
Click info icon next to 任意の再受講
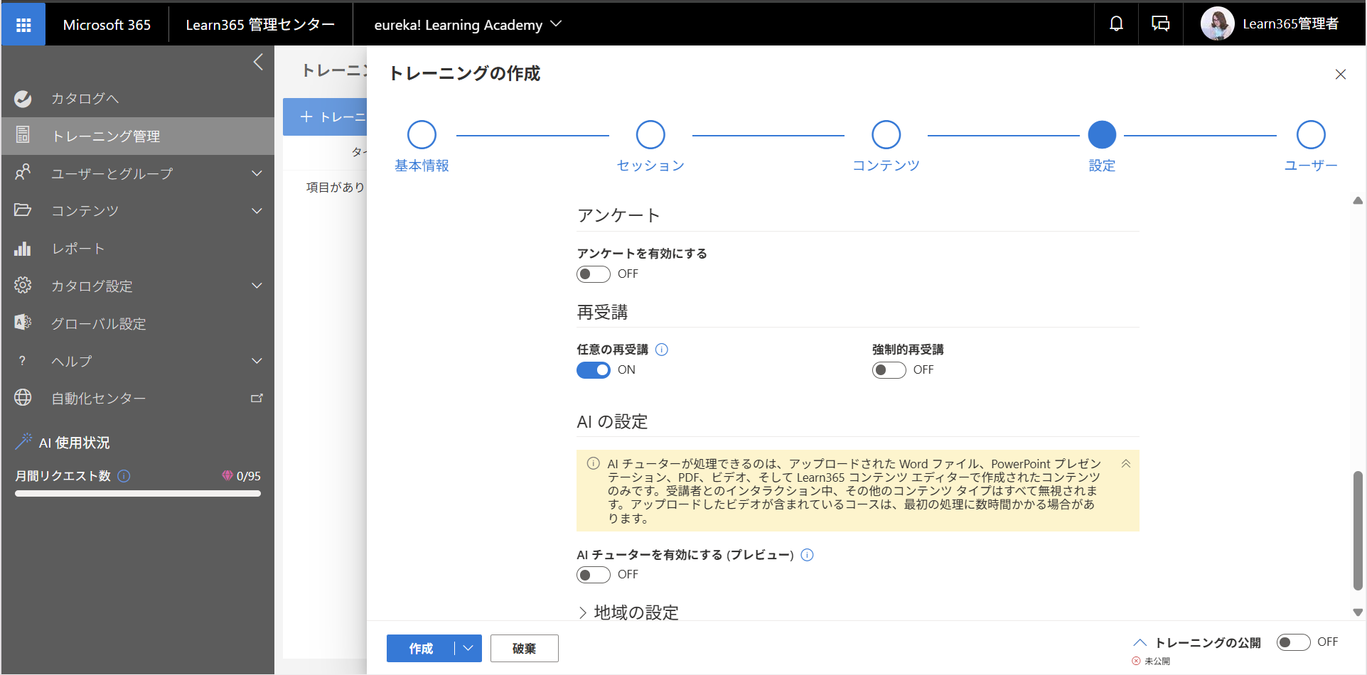pyautogui.click(x=661, y=350)
